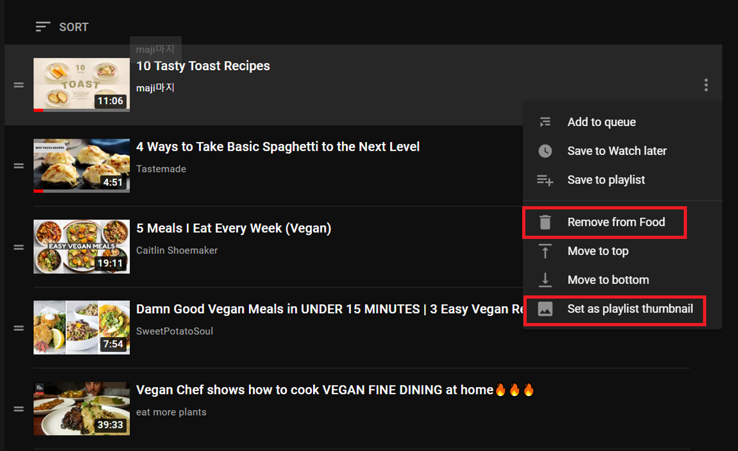This screenshot has height=451, width=738.
Task: Click the Add to queue icon
Action: coord(546,122)
